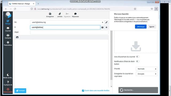Add contact from address book icon
The image size is (171, 96).
[x=102, y=27]
